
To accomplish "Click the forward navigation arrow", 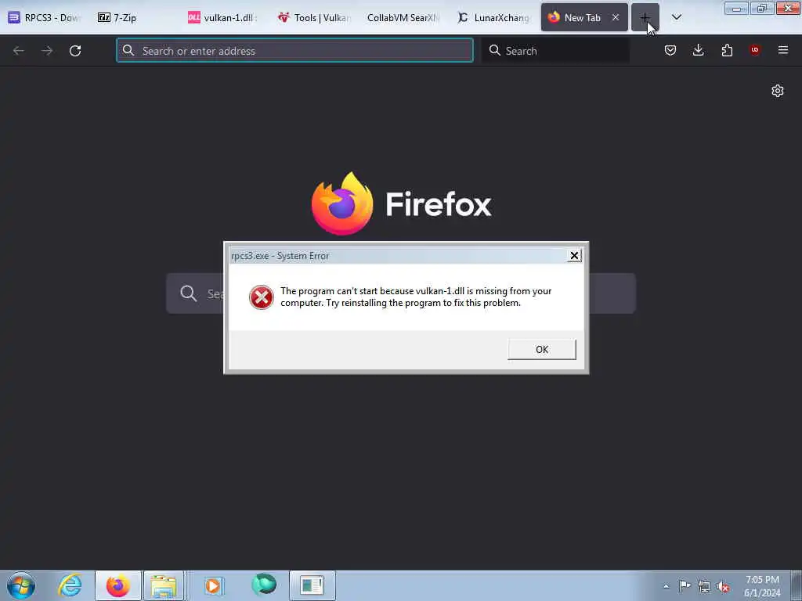I will pos(47,51).
